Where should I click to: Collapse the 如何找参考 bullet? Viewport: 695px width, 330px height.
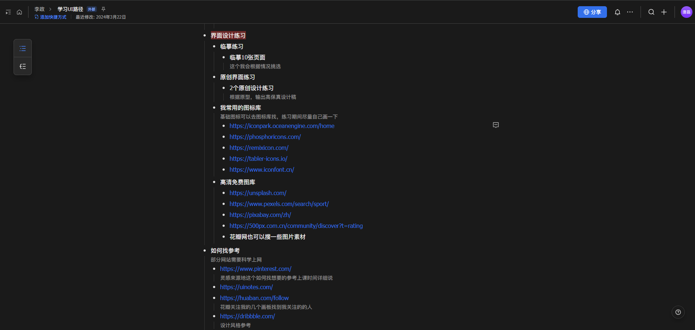tap(205, 251)
